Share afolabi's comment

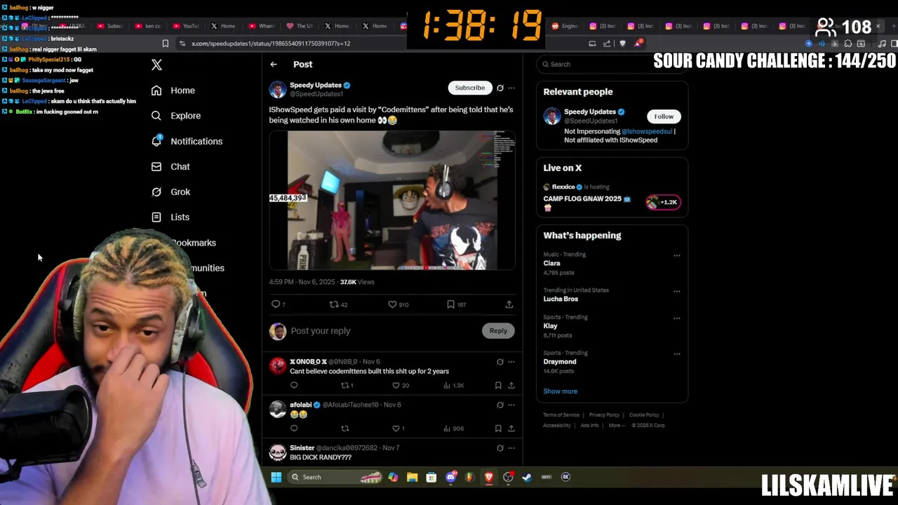(x=511, y=429)
